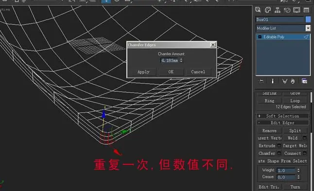This screenshot has height=191, width=314.
Task: Open the Motion command panel tab
Action: point(287,10)
